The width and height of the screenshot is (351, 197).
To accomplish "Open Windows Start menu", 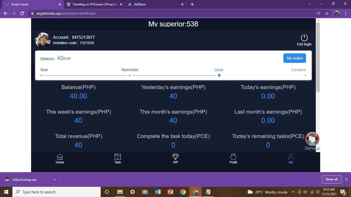I will [6, 192].
